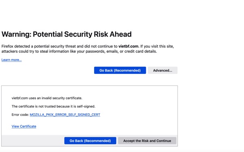Open the View Certificate link
This screenshot has width=244, height=152.
[24, 126]
